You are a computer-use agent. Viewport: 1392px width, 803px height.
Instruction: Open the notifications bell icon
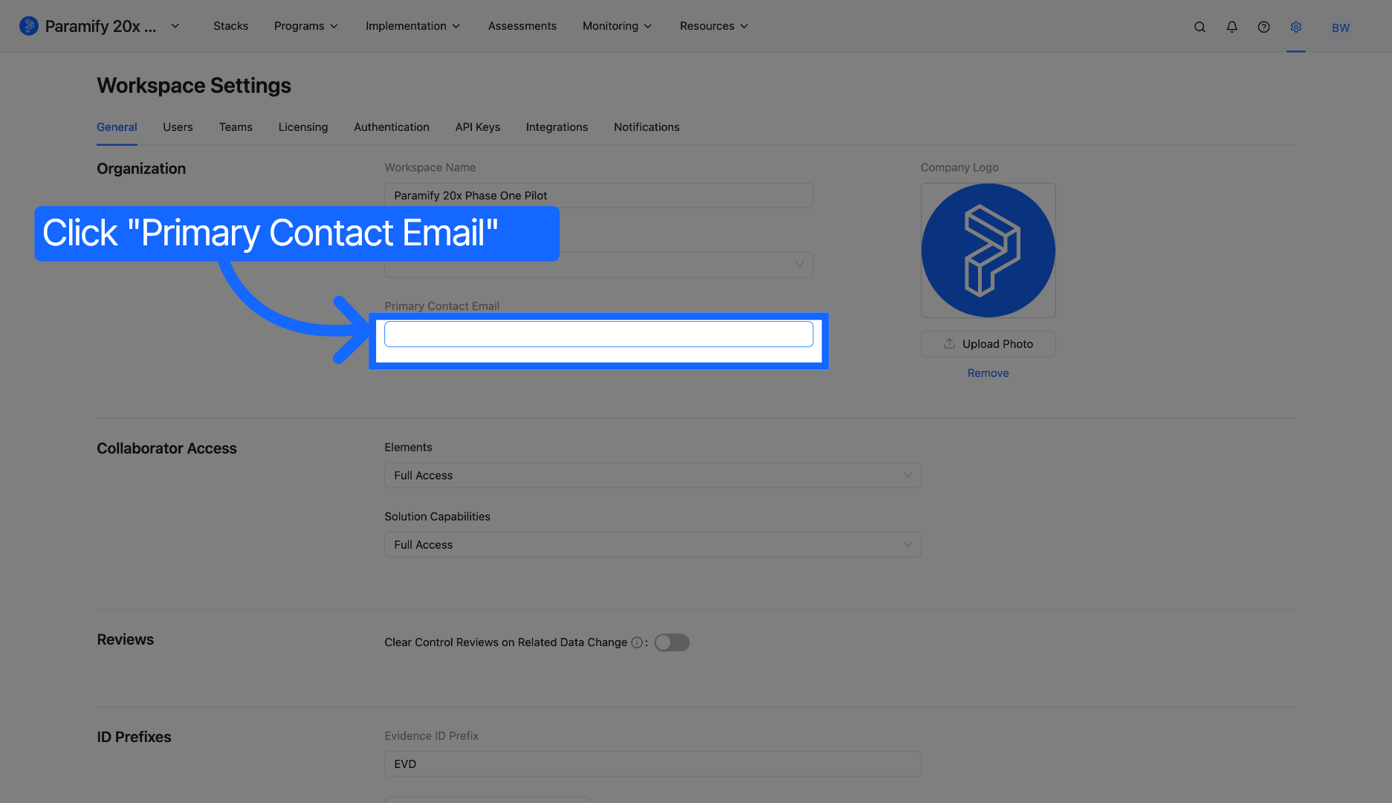[1231, 27]
